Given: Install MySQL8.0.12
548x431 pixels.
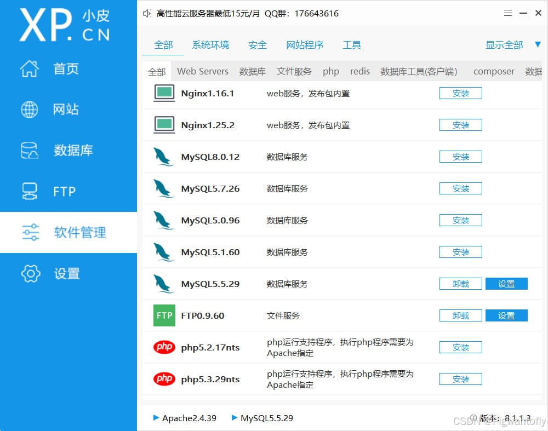Looking at the screenshot, I should [461, 157].
